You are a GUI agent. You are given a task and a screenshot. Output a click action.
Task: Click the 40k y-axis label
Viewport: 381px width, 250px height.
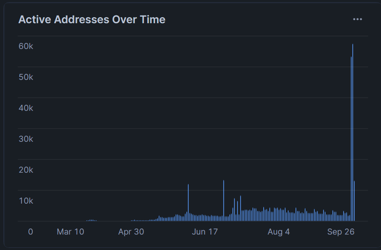point(26,108)
